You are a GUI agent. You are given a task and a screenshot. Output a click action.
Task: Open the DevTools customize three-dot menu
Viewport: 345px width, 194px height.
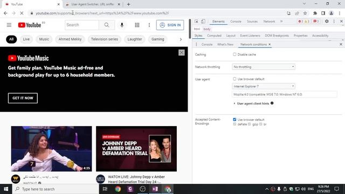(334, 22)
